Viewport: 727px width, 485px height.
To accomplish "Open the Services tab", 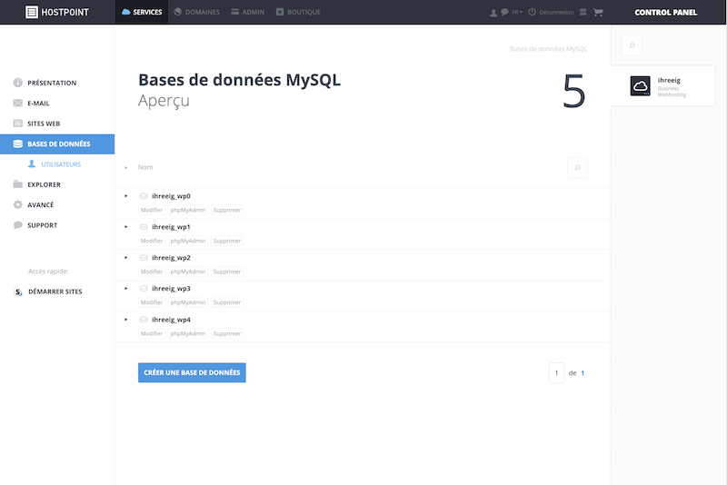I will [x=142, y=12].
